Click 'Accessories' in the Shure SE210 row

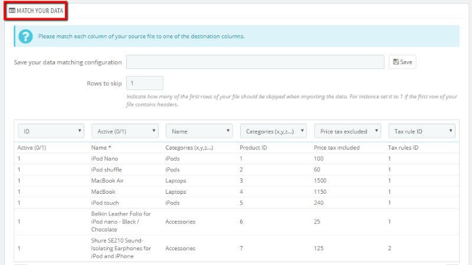click(180, 248)
